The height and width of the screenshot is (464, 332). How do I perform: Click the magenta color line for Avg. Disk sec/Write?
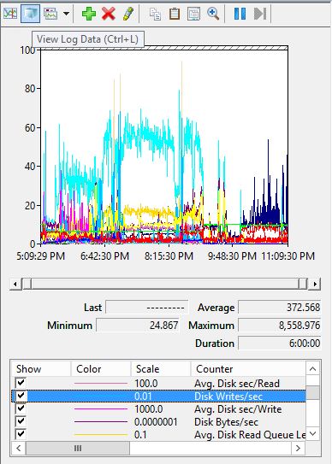101,409
